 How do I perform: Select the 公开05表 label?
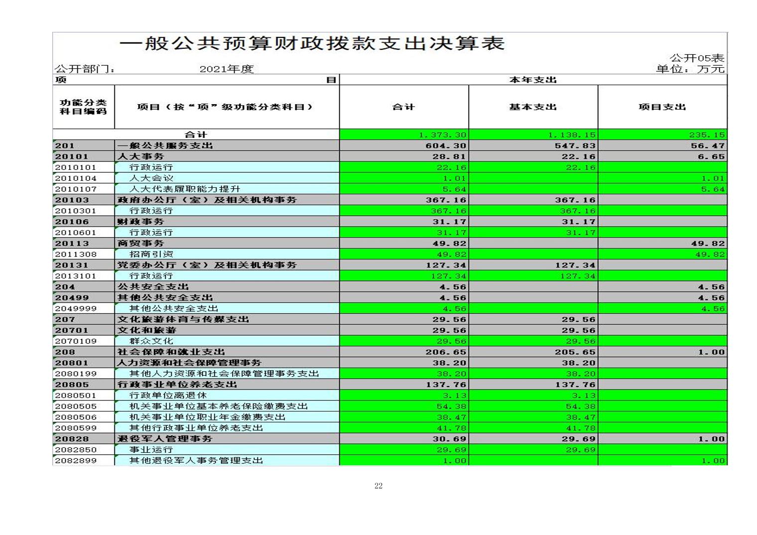point(697,58)
